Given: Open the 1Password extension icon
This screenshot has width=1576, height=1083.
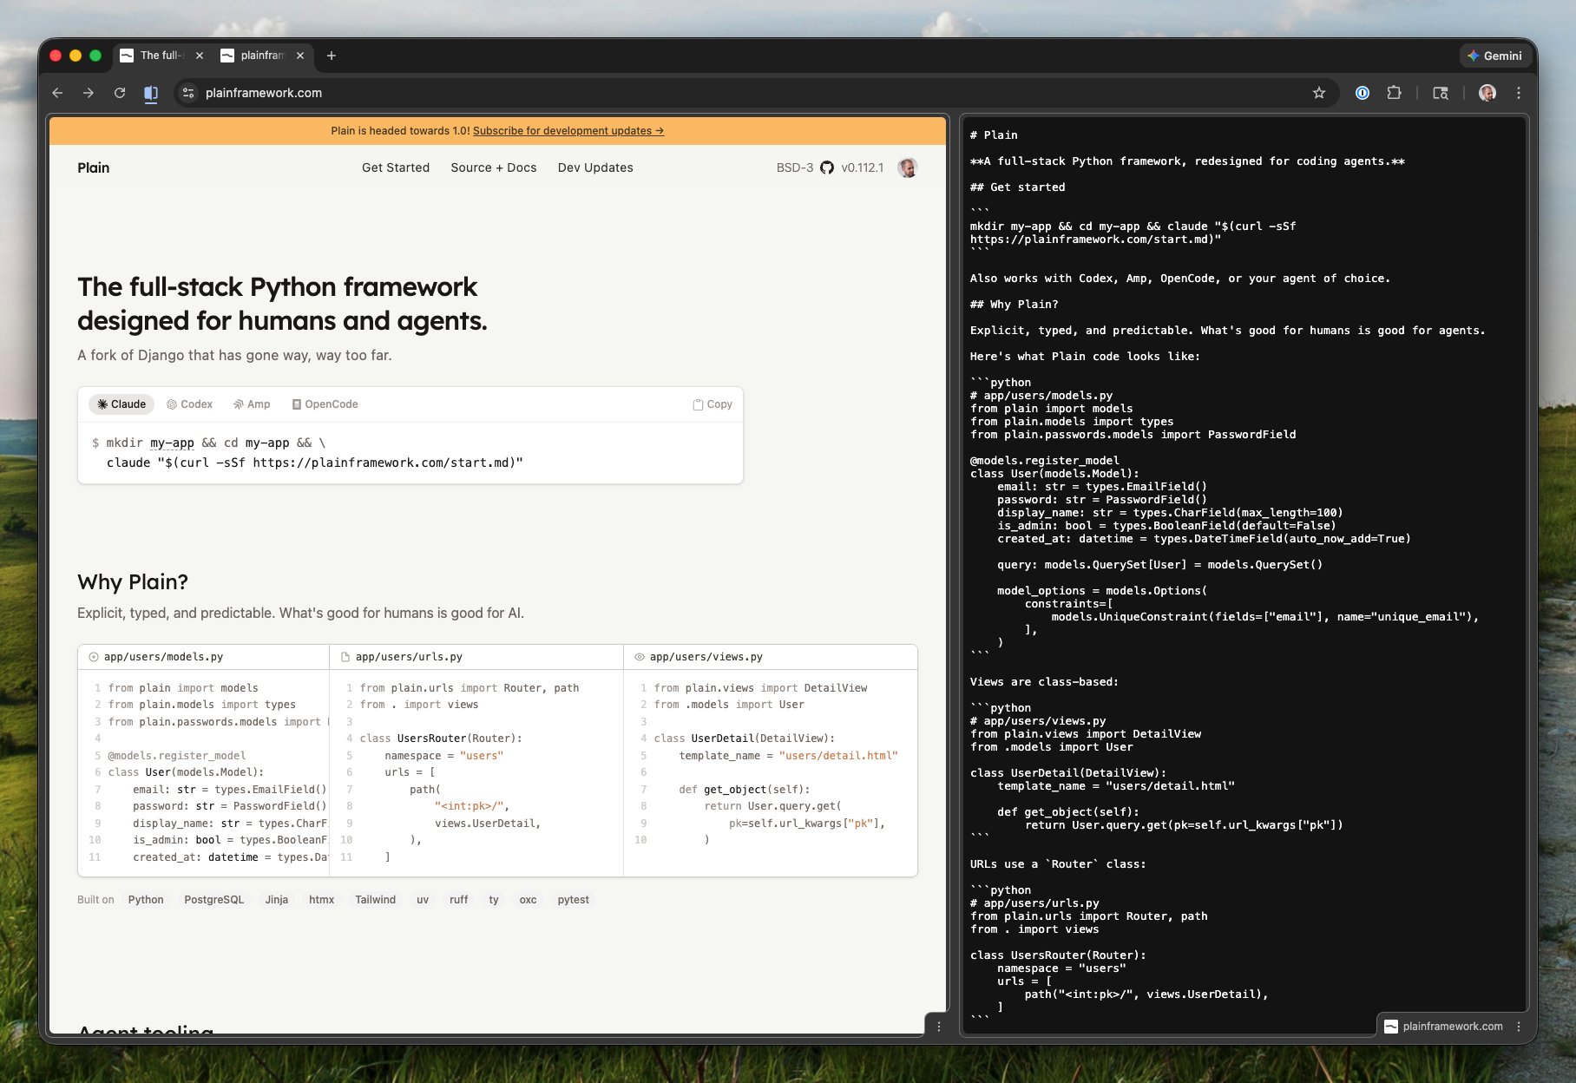Looking at the screenshot, I should (x=1363, y=93).
